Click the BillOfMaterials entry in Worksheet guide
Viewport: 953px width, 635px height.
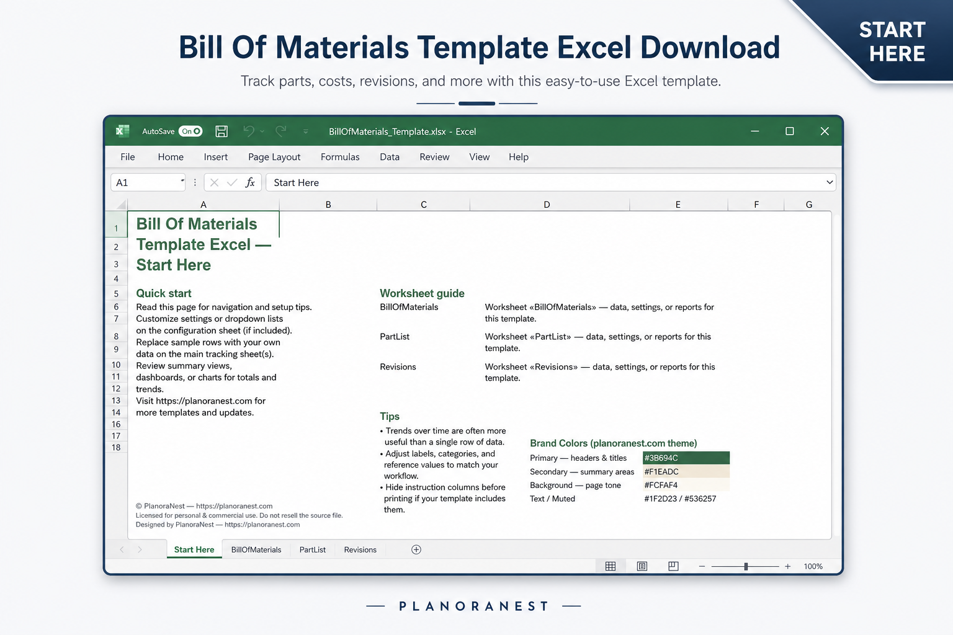coord(409,307)
